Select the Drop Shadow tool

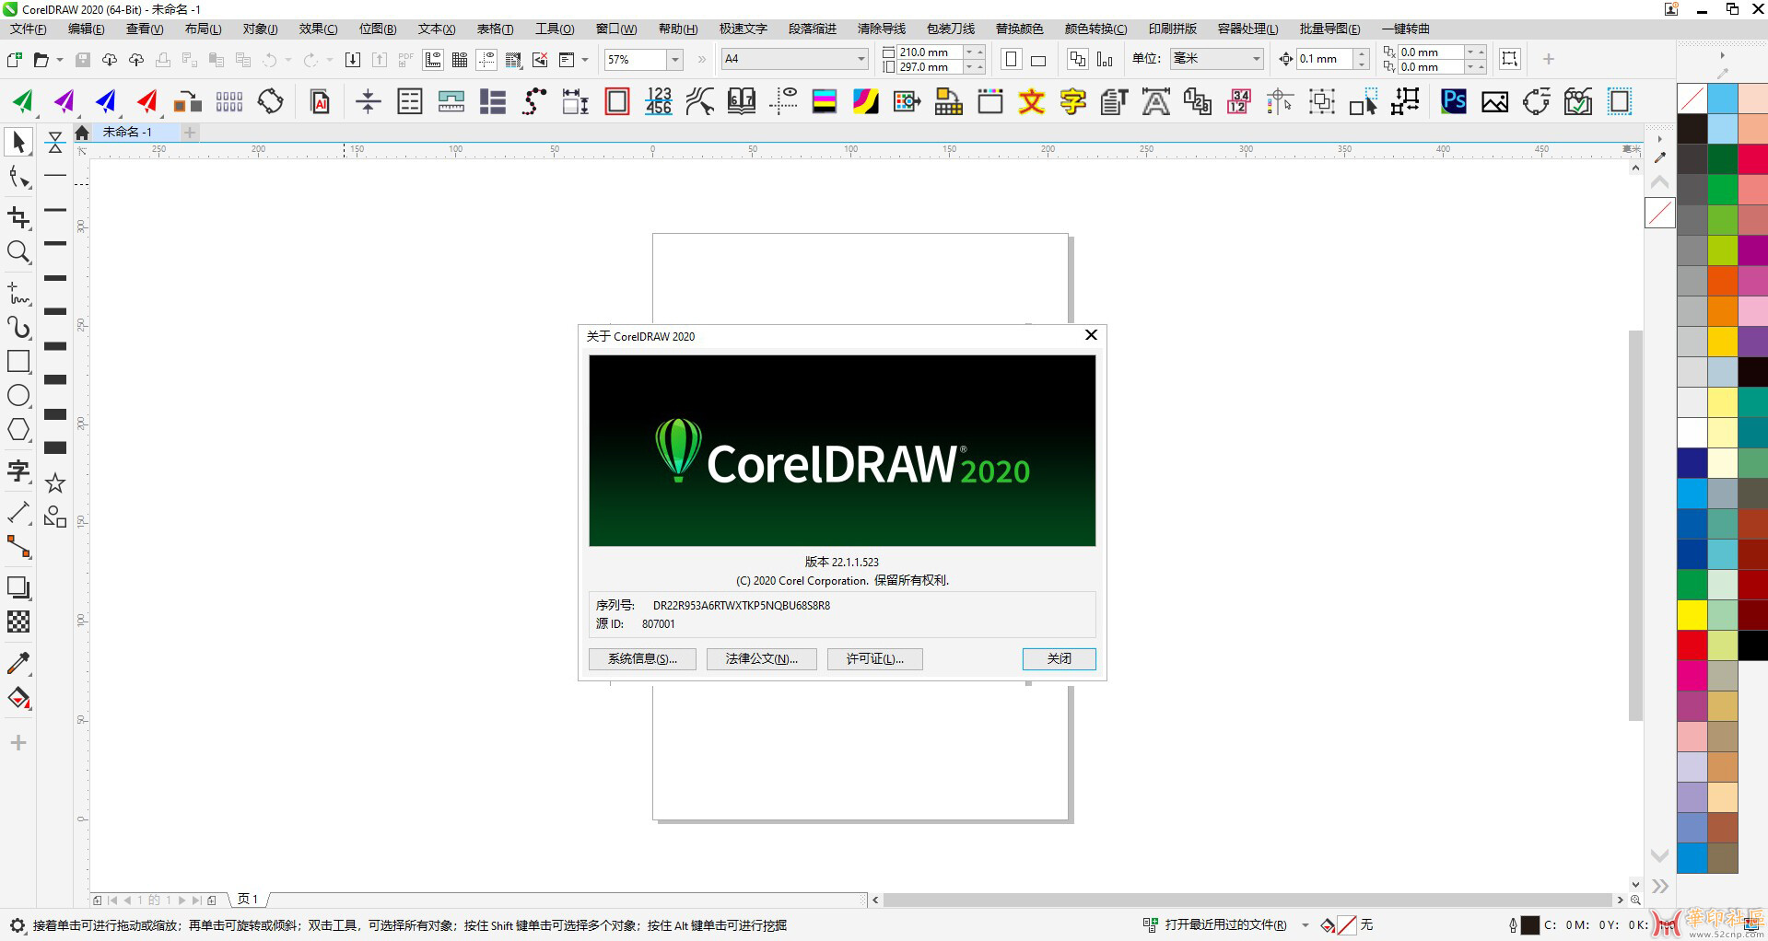tap(18, 587)
